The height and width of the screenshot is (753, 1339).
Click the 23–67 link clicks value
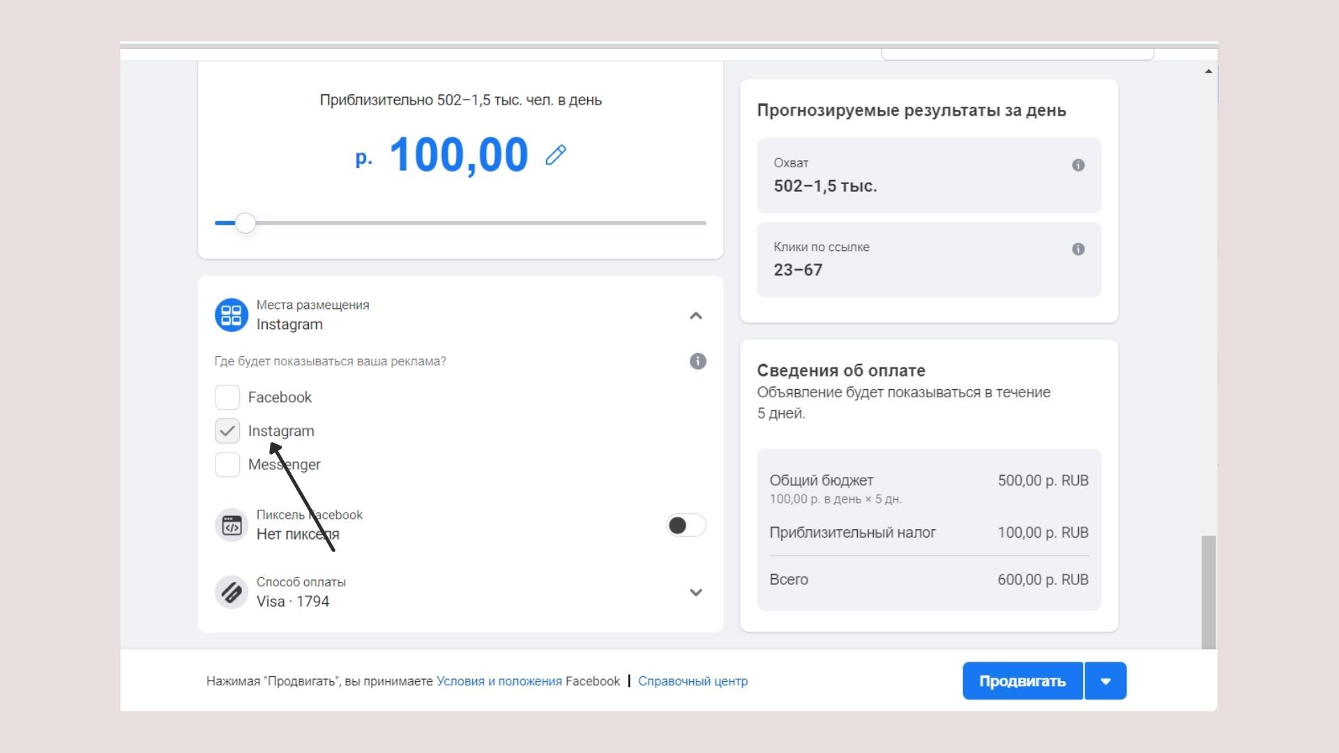pyautogui.click(x=798, y=270)
